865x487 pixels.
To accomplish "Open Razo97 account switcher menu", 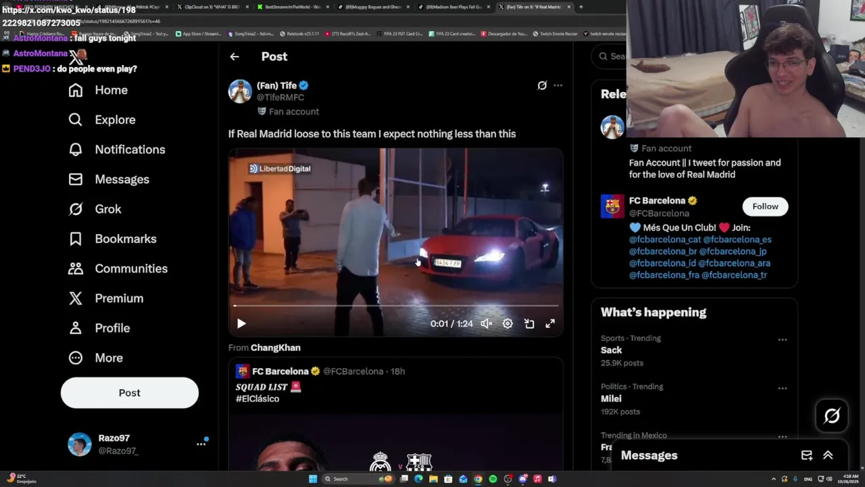I will tap(201, 444).
